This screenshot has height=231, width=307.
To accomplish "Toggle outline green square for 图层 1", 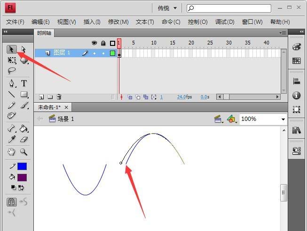I will click(x=112, y=53).
